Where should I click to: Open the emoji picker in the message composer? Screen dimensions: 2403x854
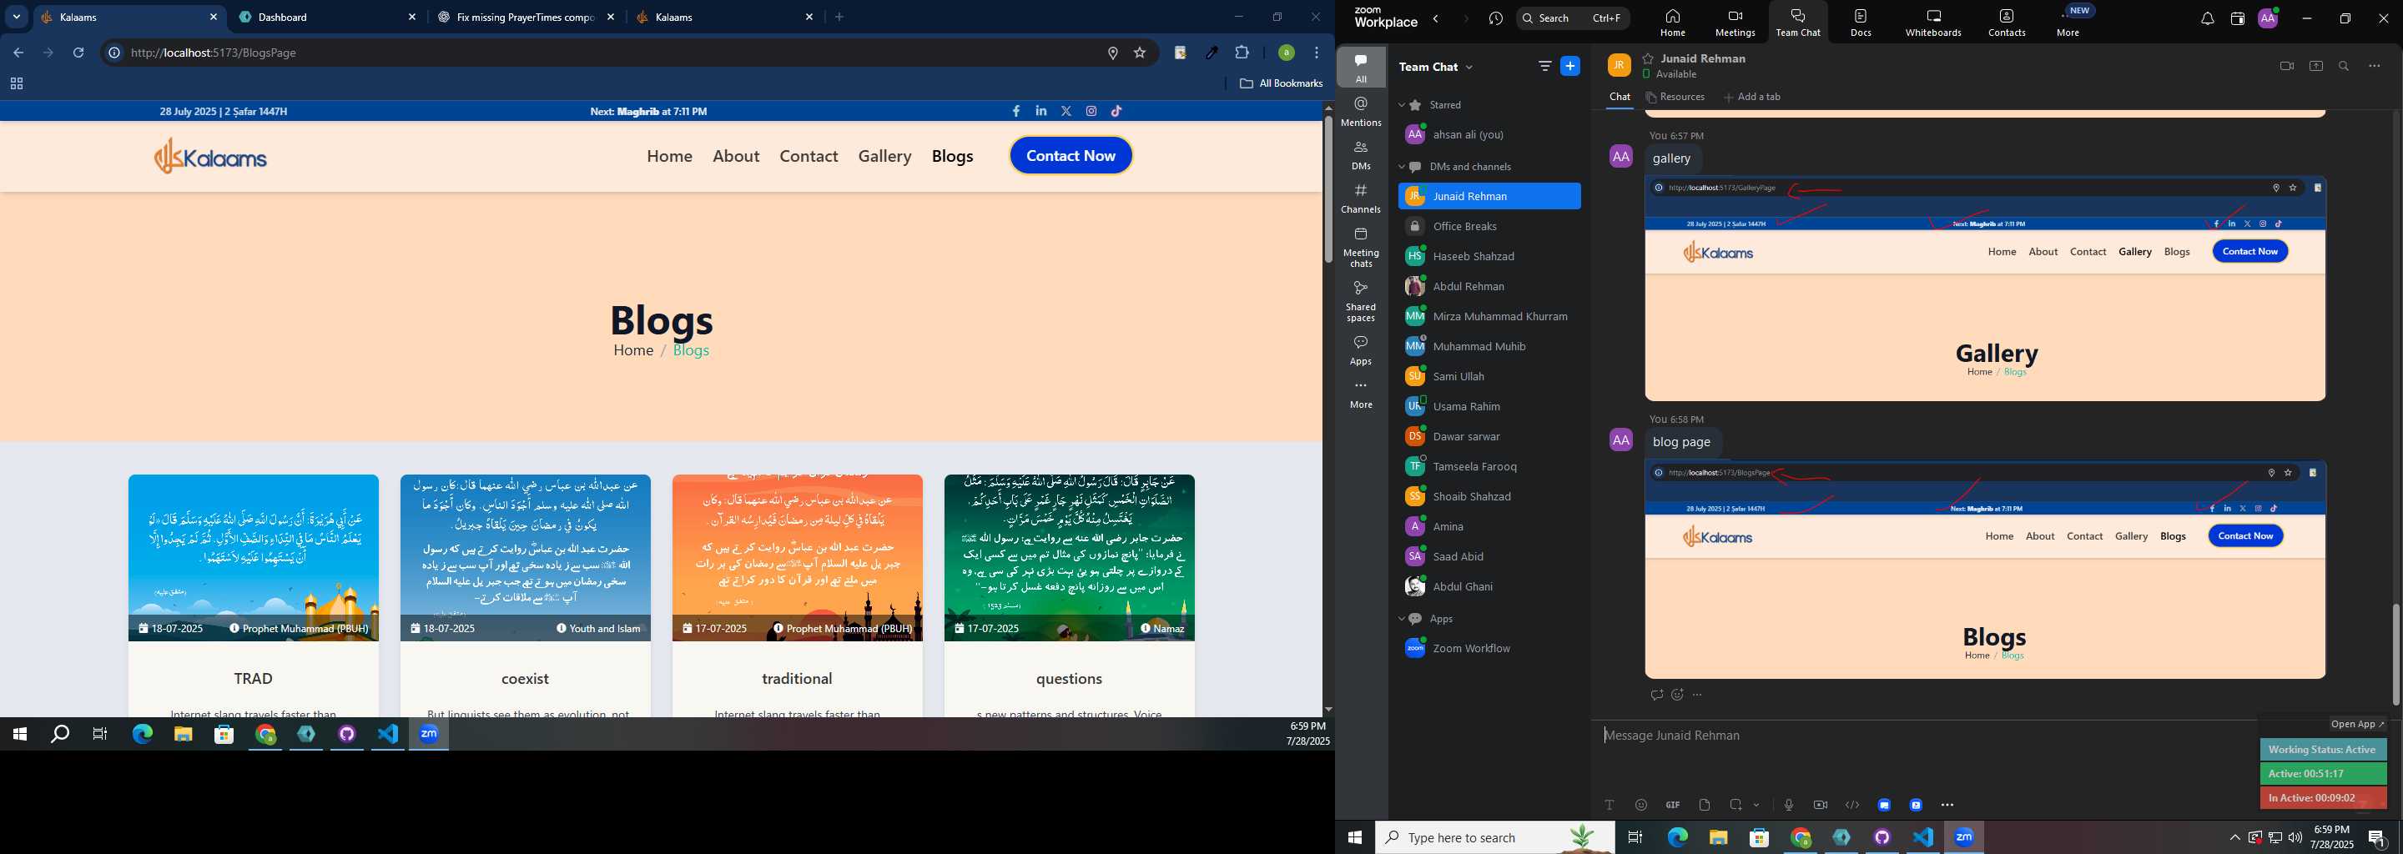point(1641,805)
